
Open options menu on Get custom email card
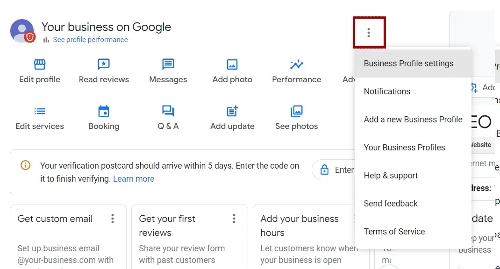click(x=113, y=219)
